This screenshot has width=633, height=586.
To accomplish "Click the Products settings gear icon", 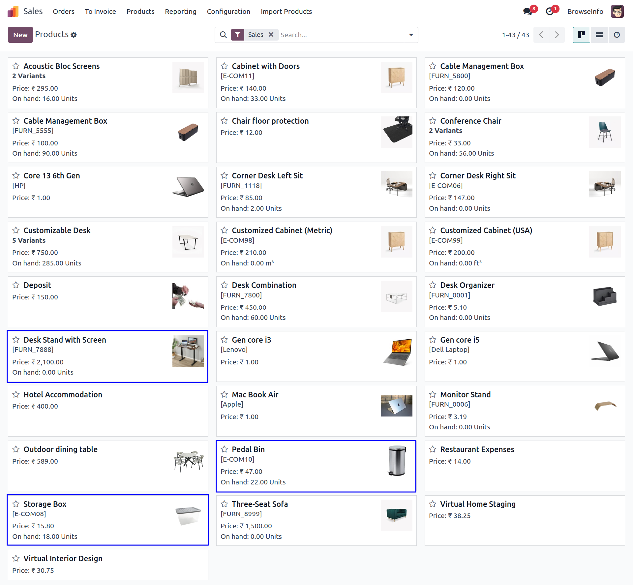I will (74, 35).
